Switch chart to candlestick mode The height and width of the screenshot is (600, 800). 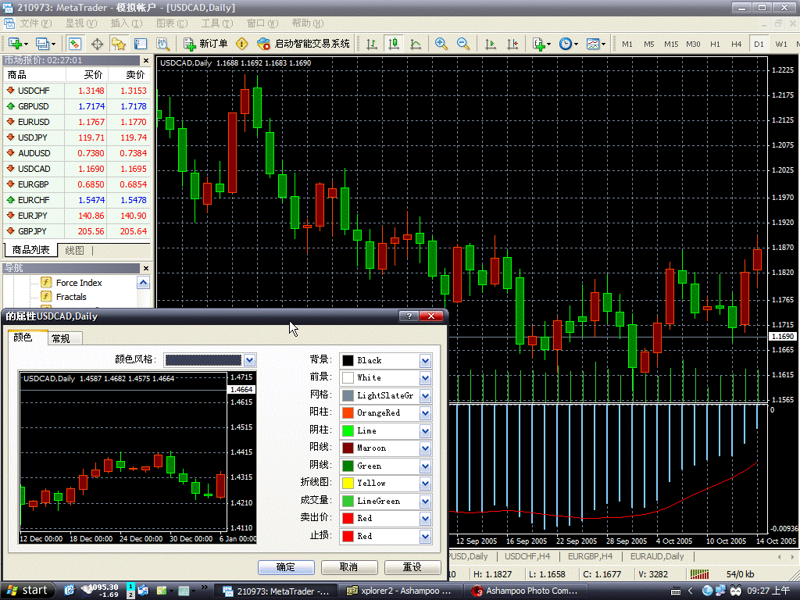(394, 44)
